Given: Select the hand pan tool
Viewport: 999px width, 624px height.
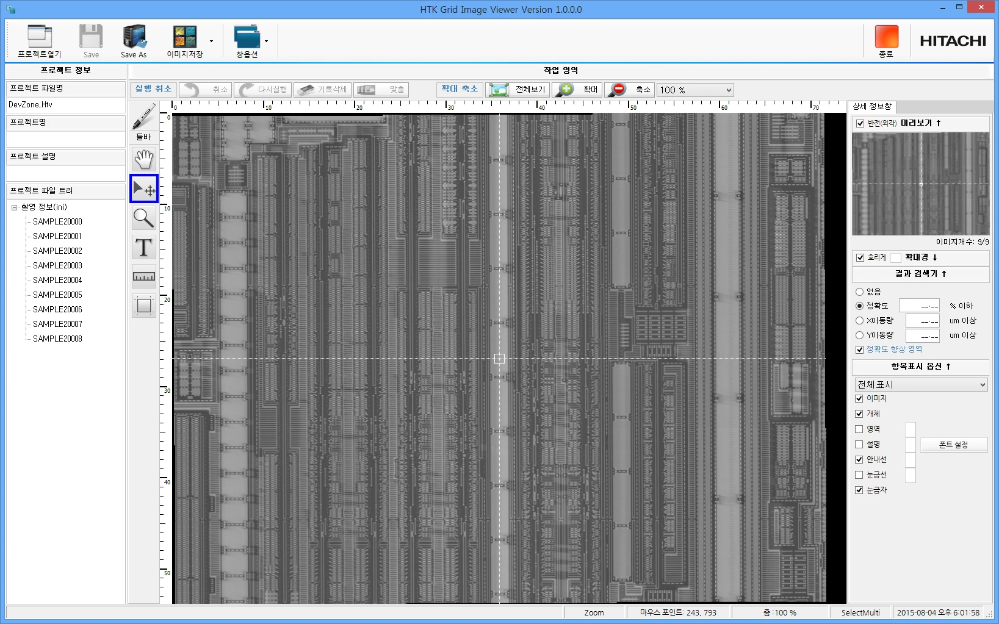Looking at the screenshot, I should click(x=144, y=159).
